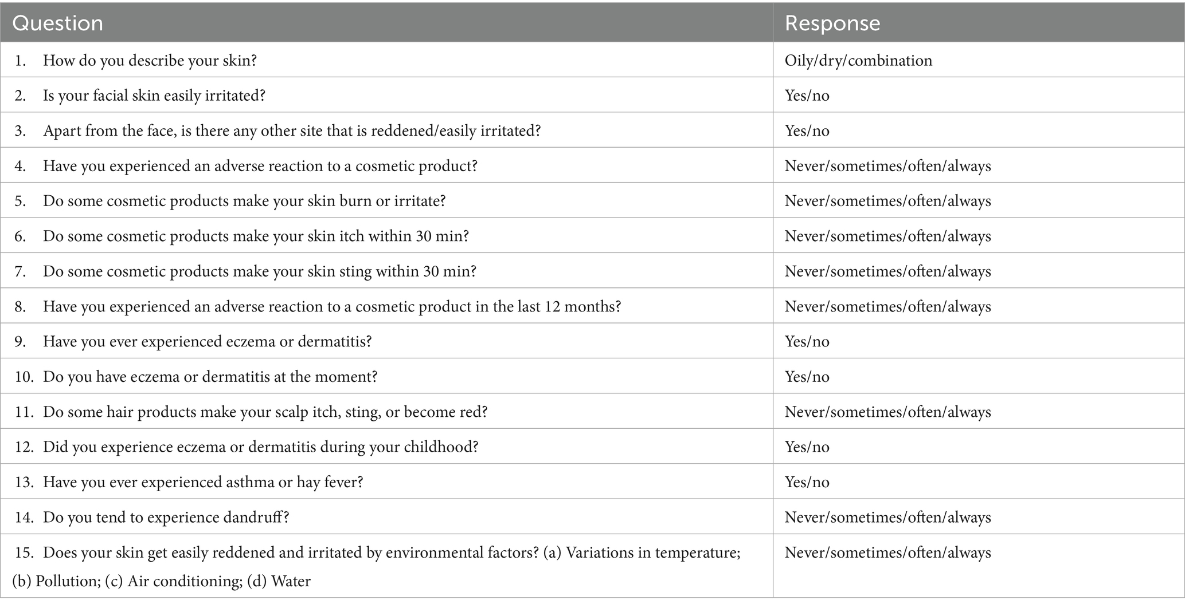Screen dimensions: 1185x608
Task: Click the Response column header
Action: [832, 23]
